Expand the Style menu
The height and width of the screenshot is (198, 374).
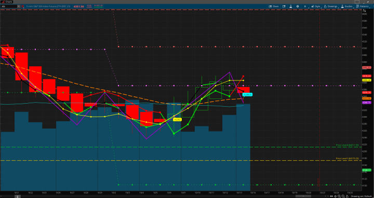316,6
